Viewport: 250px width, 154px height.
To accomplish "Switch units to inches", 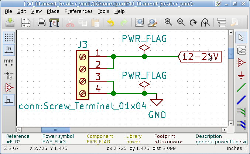I will (9, 50).
